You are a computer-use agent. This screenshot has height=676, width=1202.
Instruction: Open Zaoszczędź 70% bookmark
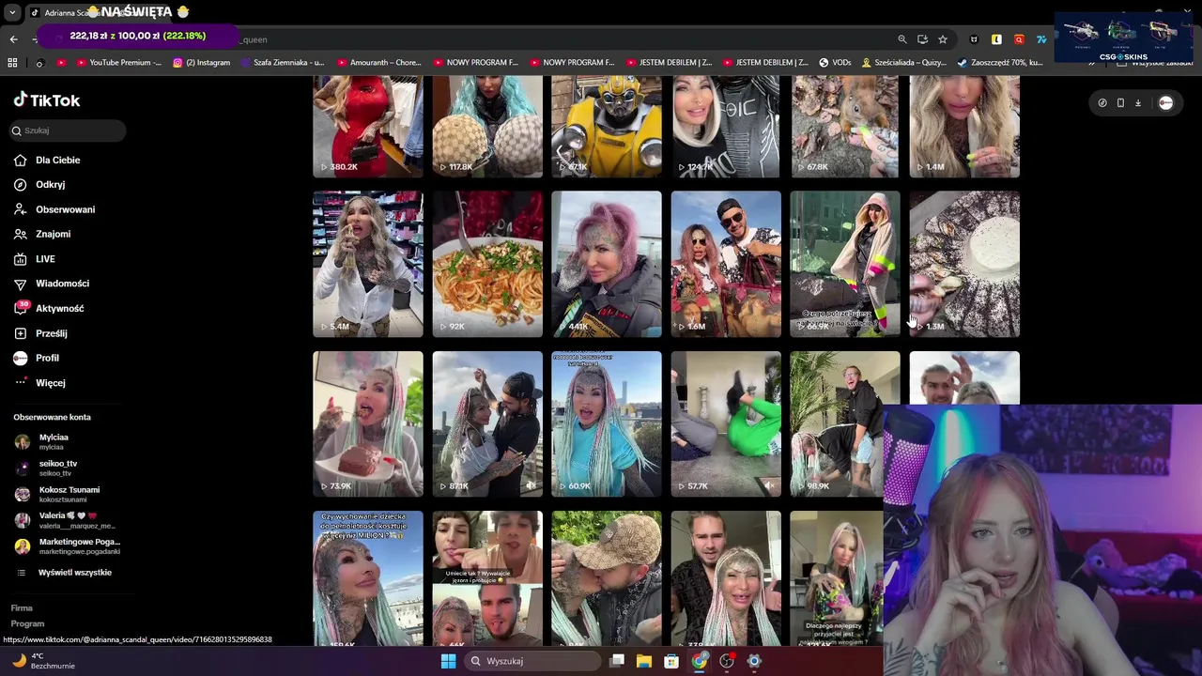(x=1000, y=63)
